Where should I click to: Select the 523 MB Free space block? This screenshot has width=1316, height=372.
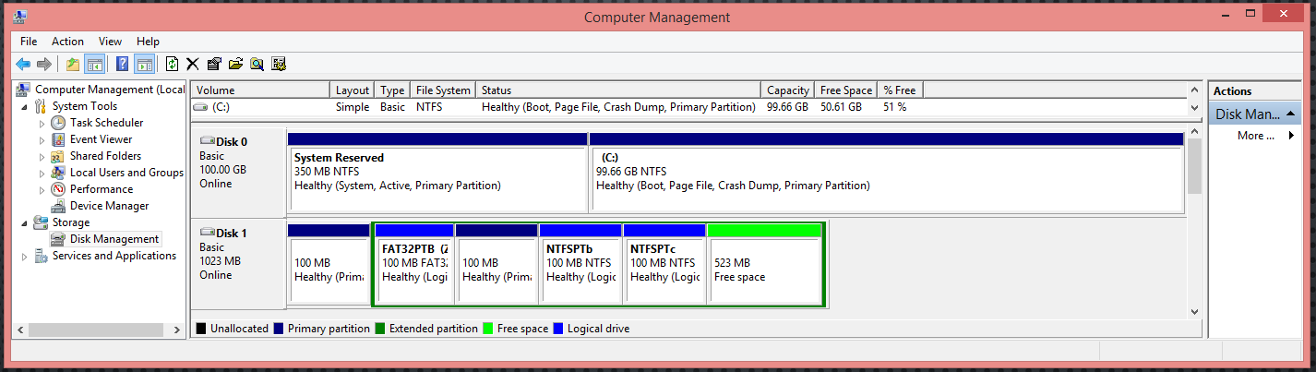(x=764, y=262)
